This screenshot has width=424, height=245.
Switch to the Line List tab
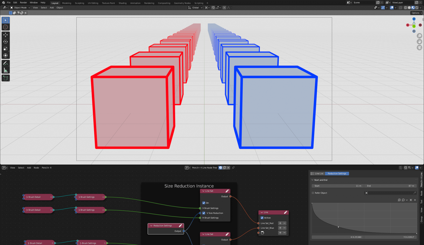click(x=319, y=173)
